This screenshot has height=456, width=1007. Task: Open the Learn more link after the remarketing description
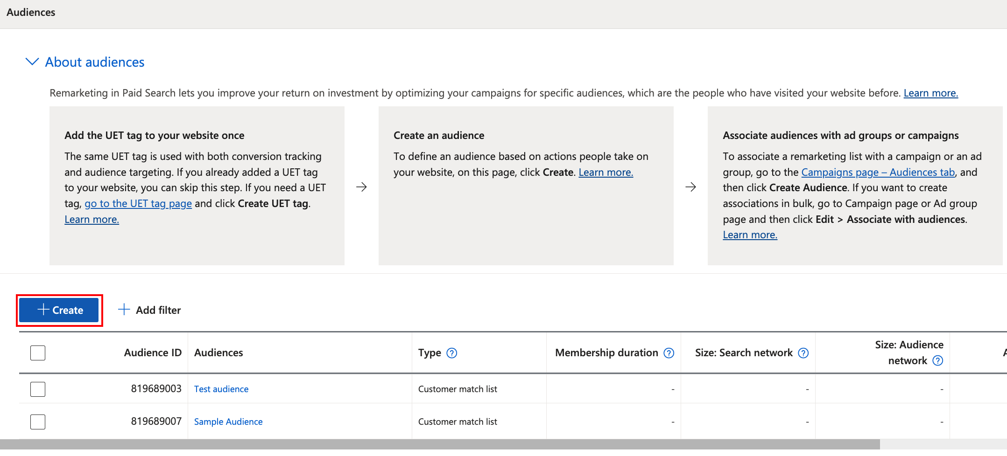930,93
